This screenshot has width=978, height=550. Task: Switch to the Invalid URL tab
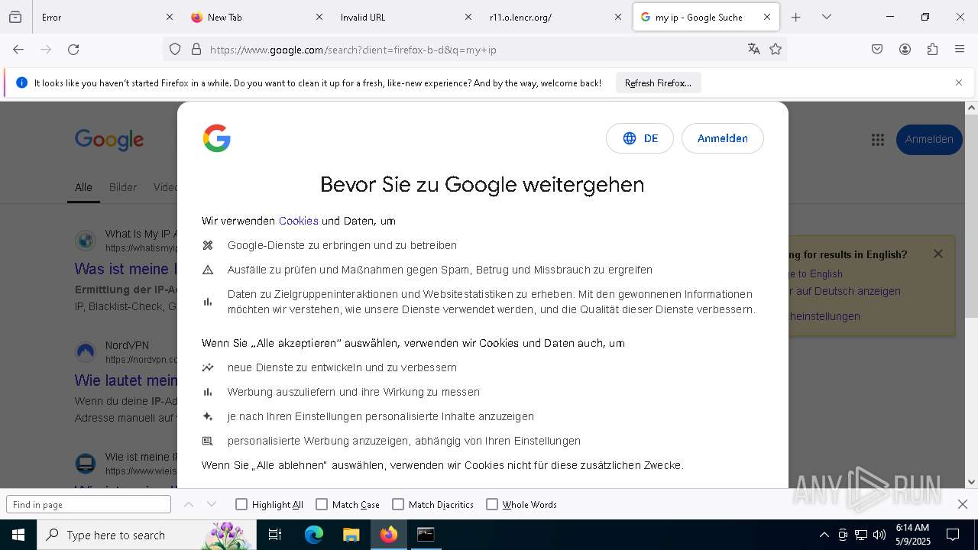coord(406,17)
